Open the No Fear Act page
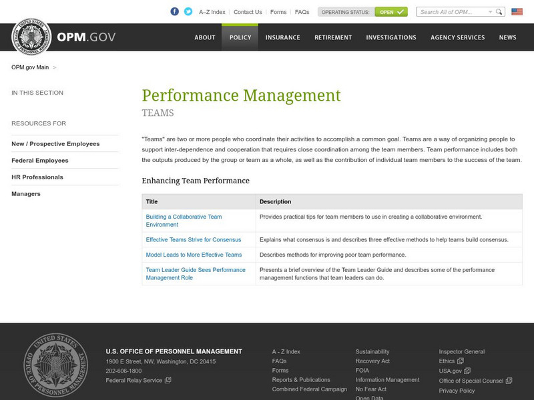534x400 pixels. (370, 389)
